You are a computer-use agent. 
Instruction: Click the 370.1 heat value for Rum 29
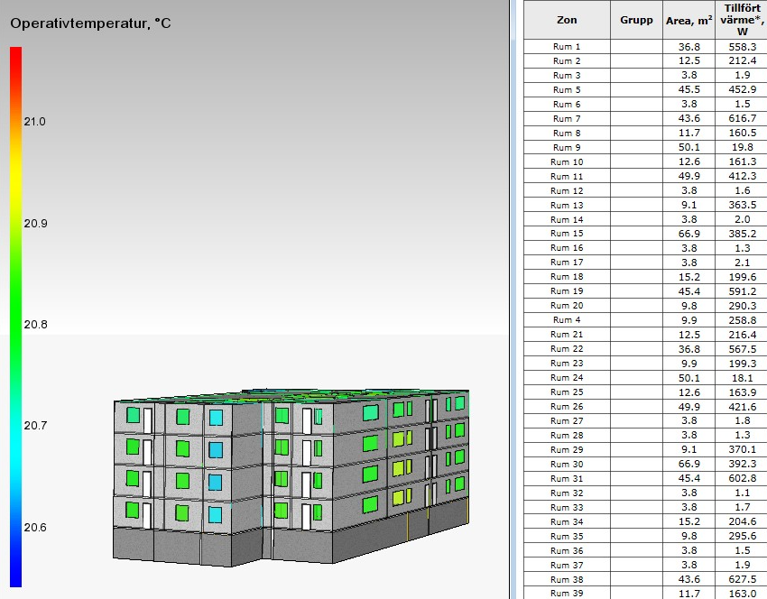742,450
